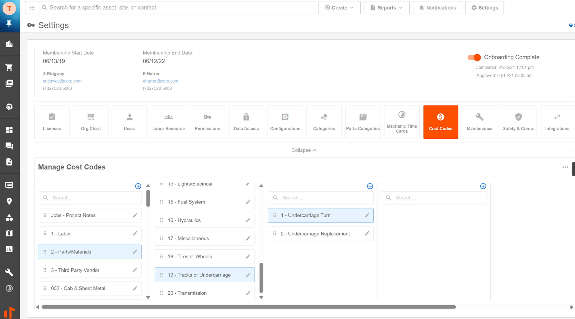
Task: Click the sridgway@corp.com email link
Action: 62,81
